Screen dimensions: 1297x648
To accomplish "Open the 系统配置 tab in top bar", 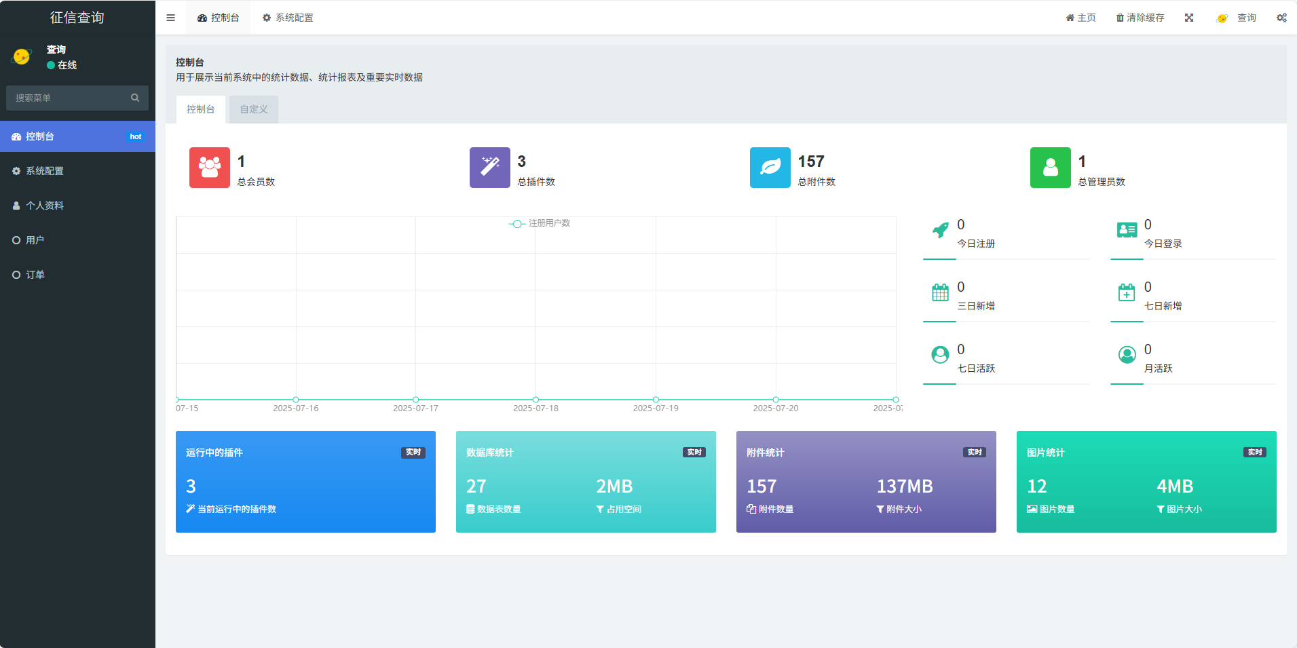I will coord(288,18).
